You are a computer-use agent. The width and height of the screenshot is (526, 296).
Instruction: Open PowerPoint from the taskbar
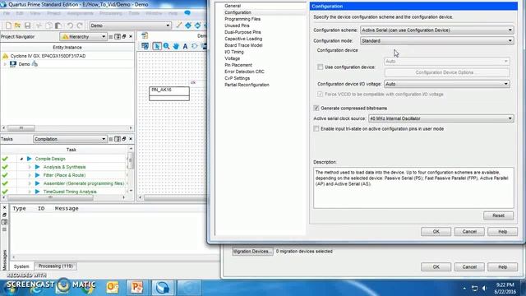pos(137,287)
